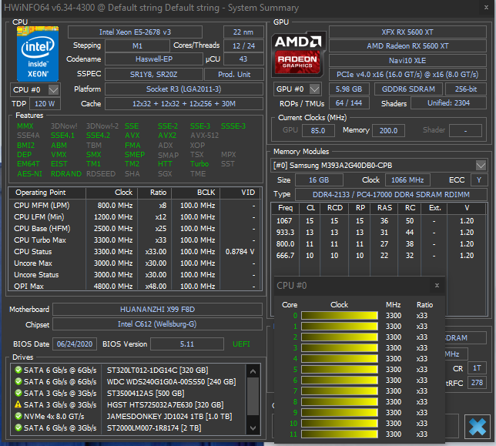Click the CR 1T value

pyautogui.click(x=477, y=368)
